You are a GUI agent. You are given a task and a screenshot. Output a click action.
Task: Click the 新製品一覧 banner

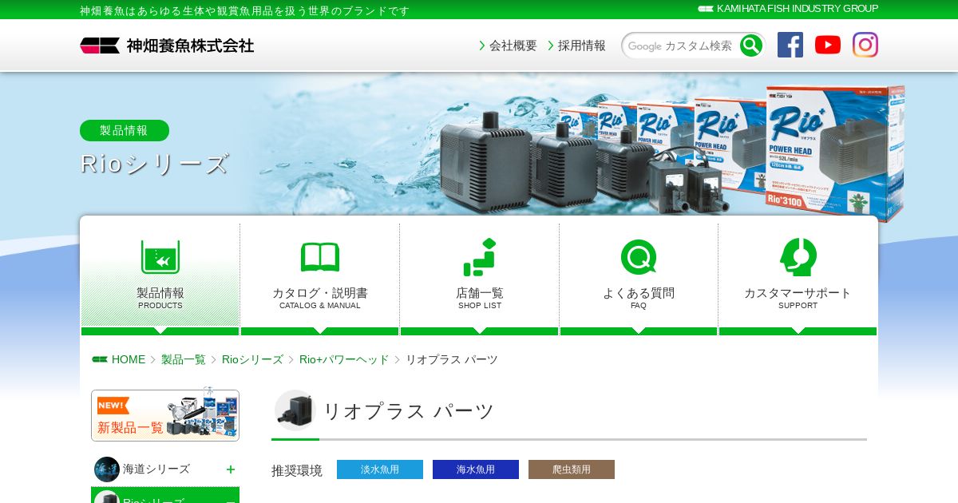coord(165,415)
